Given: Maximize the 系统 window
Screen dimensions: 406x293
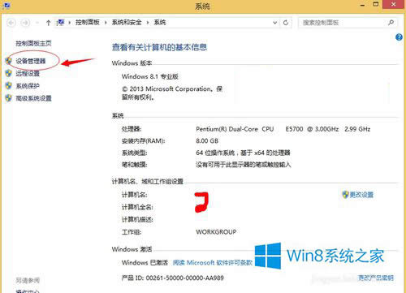Looking at the screenshot, I should click(x=376, y=4).
